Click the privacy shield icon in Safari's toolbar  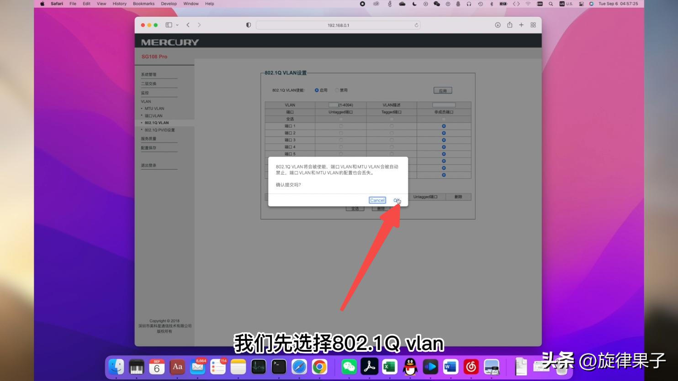tap(248, 25)
